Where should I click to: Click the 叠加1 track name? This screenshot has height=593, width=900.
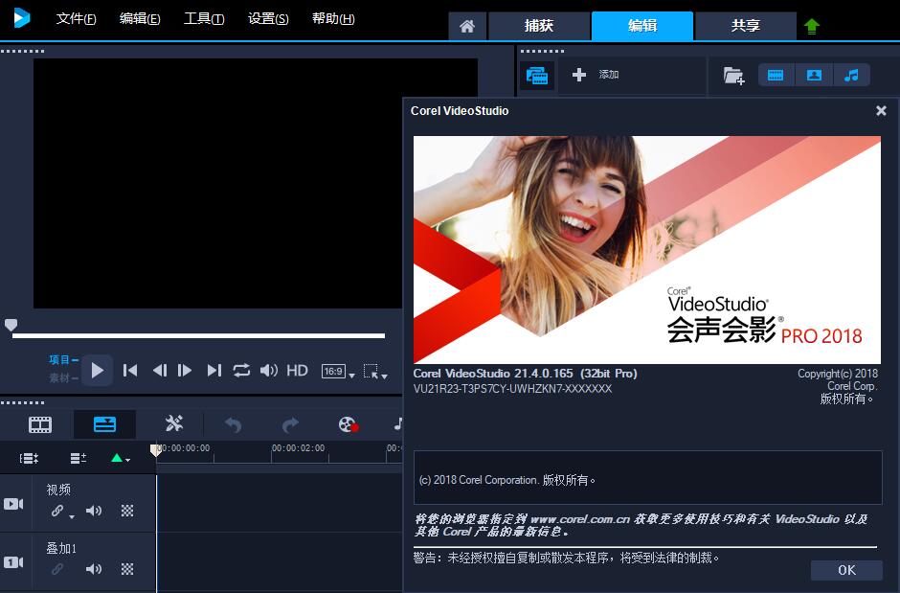click(x=61, y=548)
